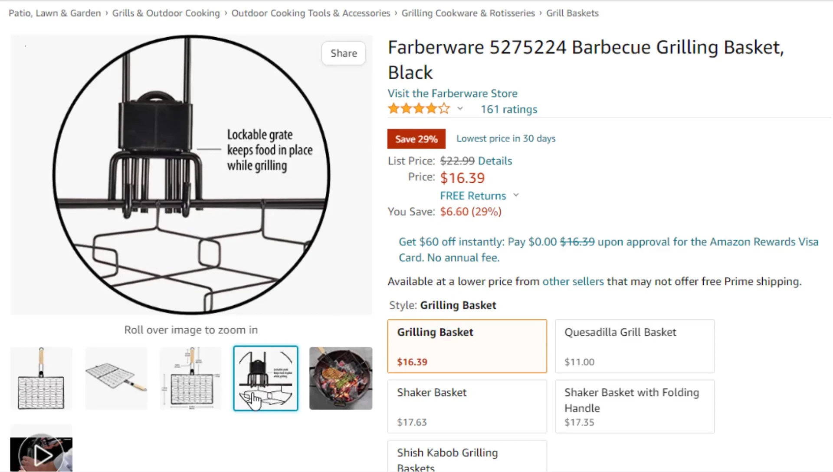The image size is (833, 472).
Task: Select the angled open basket thumbnail
Action: click(116, 378)
